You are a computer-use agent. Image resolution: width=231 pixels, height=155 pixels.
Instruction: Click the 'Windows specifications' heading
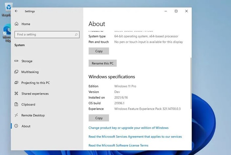pyautogui.click(x=112, y=77)
